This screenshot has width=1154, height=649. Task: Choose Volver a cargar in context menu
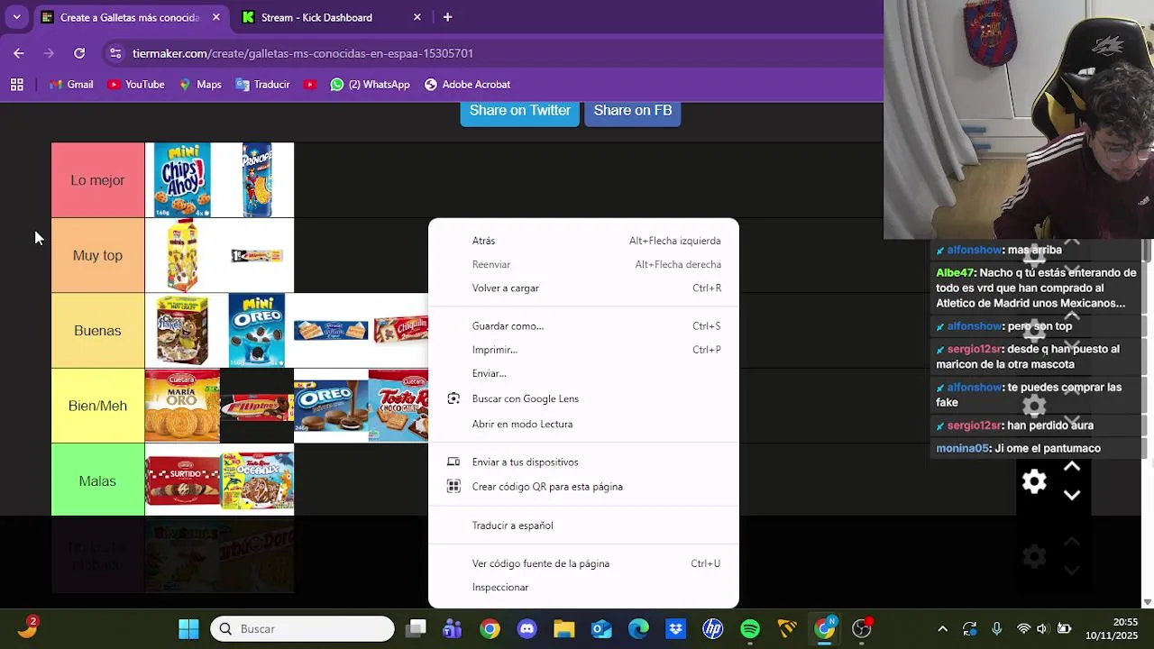(583, 288)
